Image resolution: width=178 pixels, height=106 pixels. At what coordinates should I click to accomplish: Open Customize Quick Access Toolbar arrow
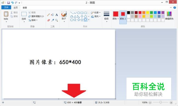coord(19,3)
